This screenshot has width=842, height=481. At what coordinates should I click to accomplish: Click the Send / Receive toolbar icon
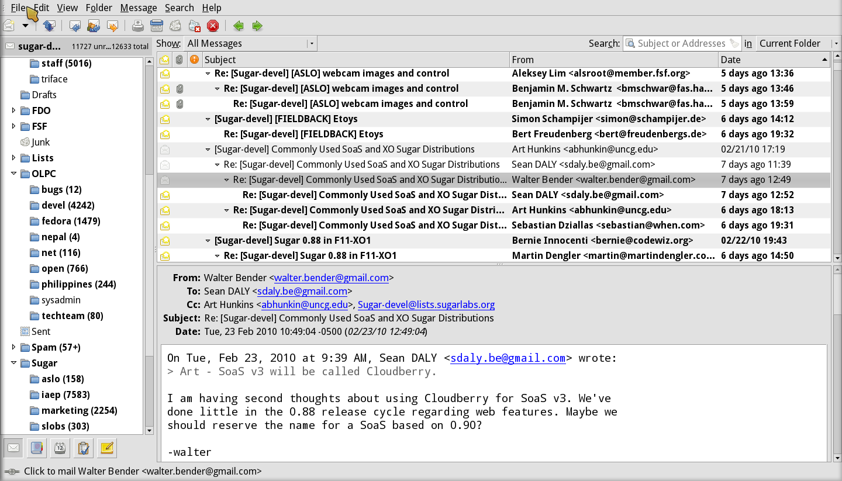[49, 26]
